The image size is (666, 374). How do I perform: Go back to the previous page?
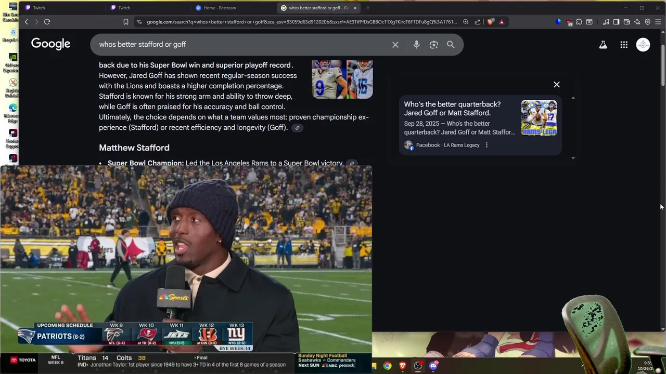pos(27,22)
